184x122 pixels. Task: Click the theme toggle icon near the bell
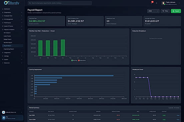(x=157, y=3)
